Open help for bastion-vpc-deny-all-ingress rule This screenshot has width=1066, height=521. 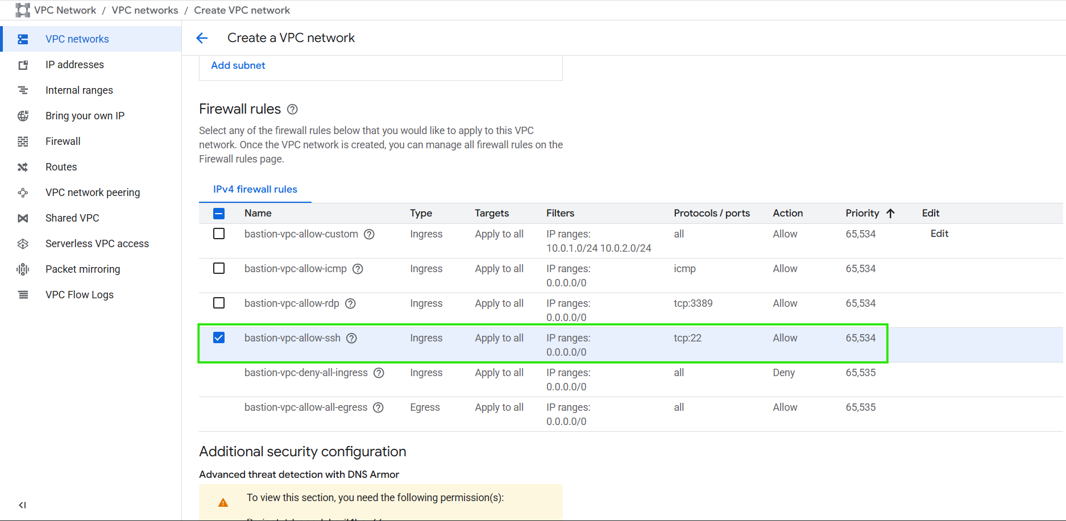(379, 373)
